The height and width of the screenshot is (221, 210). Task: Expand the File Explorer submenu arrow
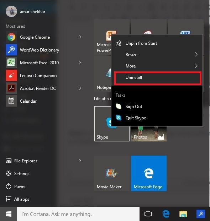pos(80,161)
